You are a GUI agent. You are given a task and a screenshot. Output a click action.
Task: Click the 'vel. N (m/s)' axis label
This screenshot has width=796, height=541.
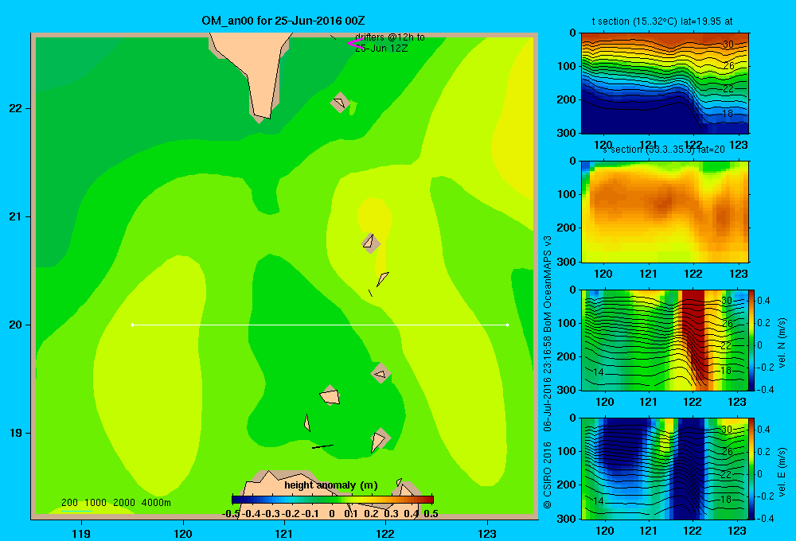tap(782, 343)
